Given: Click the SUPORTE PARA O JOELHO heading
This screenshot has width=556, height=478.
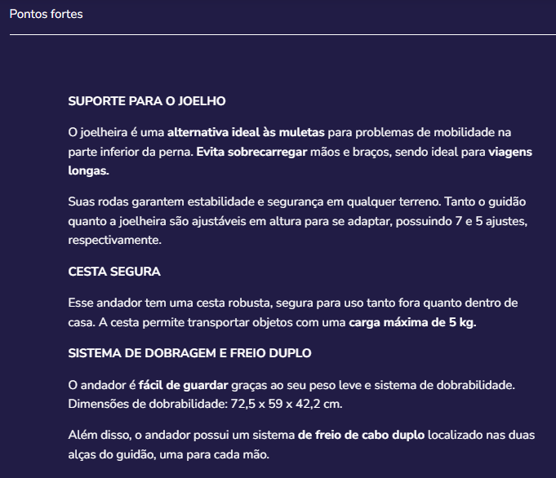Looking at the screenshot, I should (147, 101).
